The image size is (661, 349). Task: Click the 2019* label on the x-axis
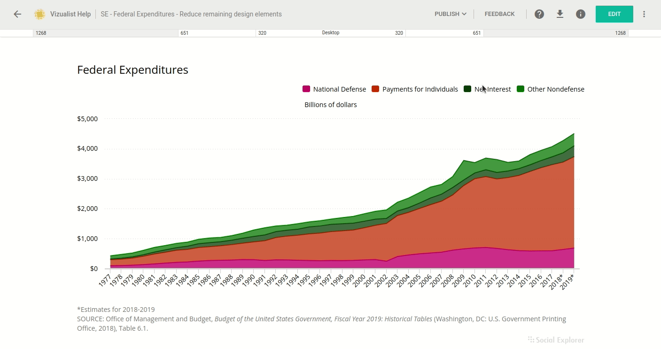coord(569,280)
